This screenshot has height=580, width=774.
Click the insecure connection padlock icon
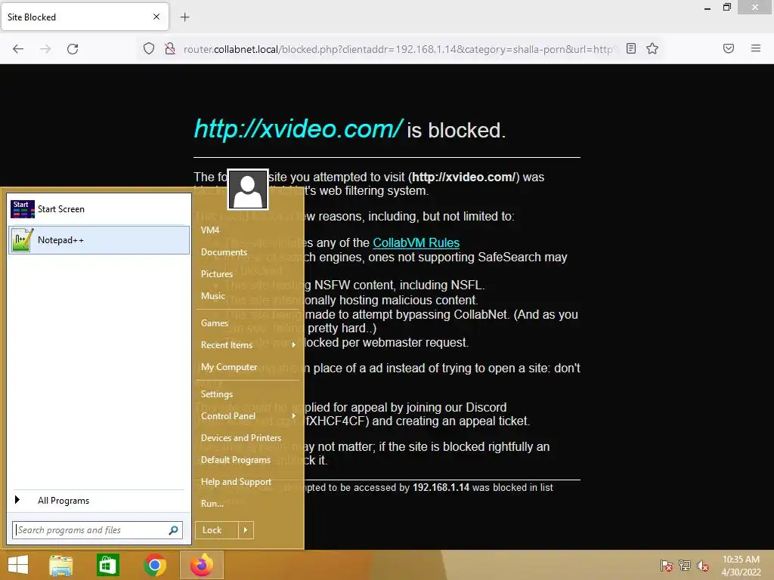pyautogui.click(x=170, y=48)
